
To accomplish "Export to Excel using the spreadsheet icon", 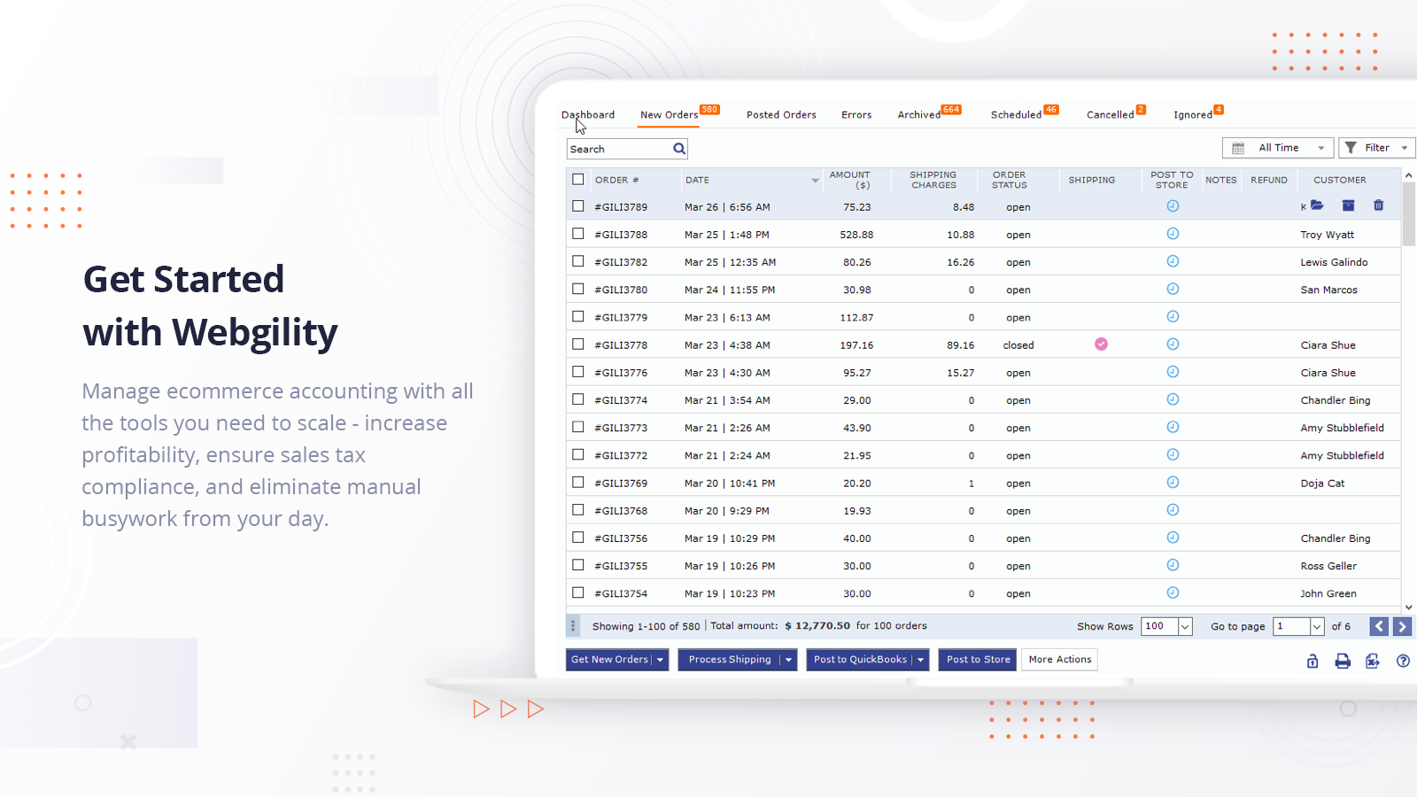I will click(1373, 661).
